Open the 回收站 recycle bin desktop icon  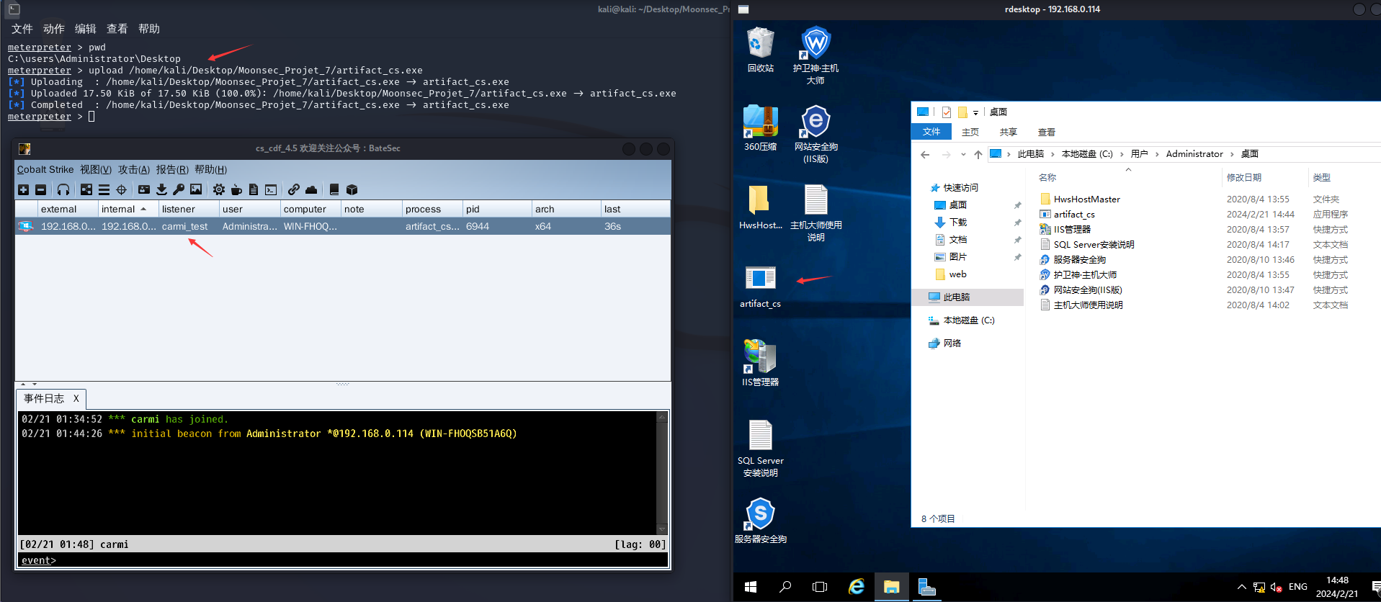(761, 50)
